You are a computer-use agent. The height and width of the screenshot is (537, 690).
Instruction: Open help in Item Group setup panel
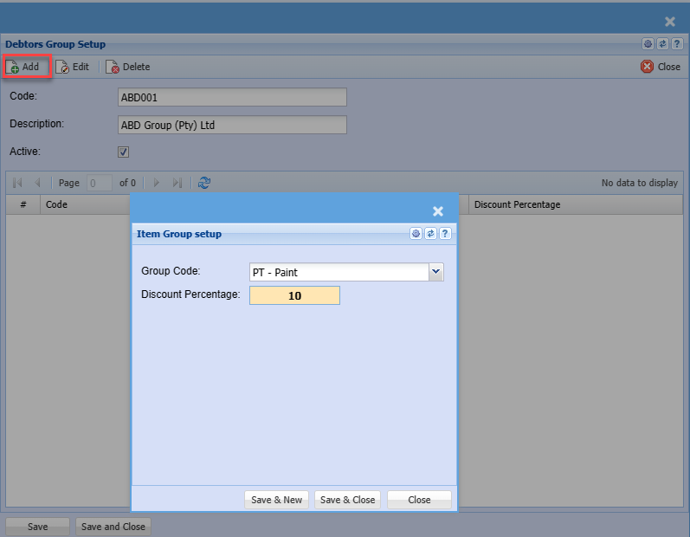(x=445, y=234)
